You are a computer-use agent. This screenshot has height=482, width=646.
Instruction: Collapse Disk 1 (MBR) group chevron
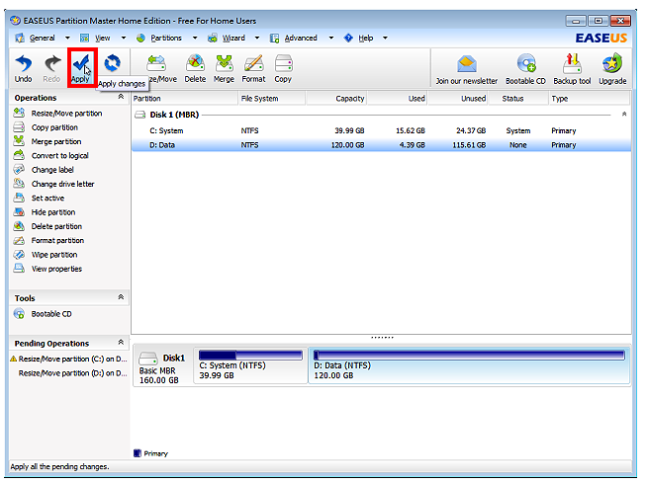[624, 114]
